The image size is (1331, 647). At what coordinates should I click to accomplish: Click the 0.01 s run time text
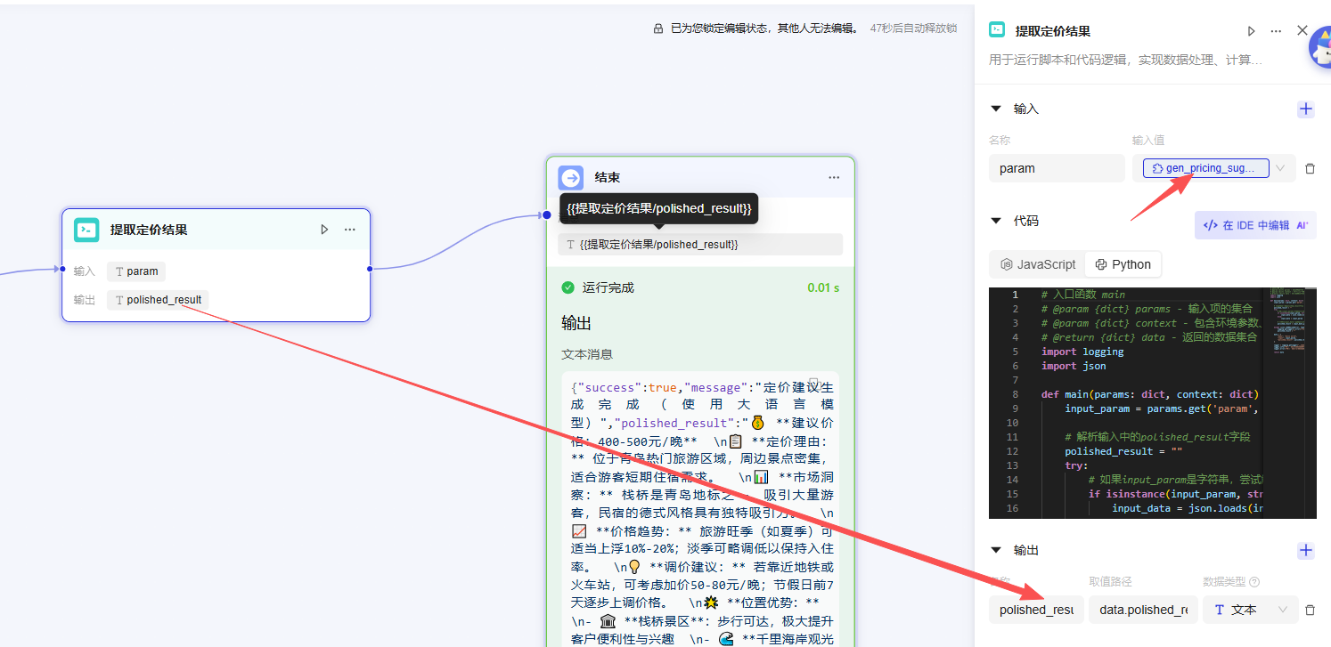point(823,287)
